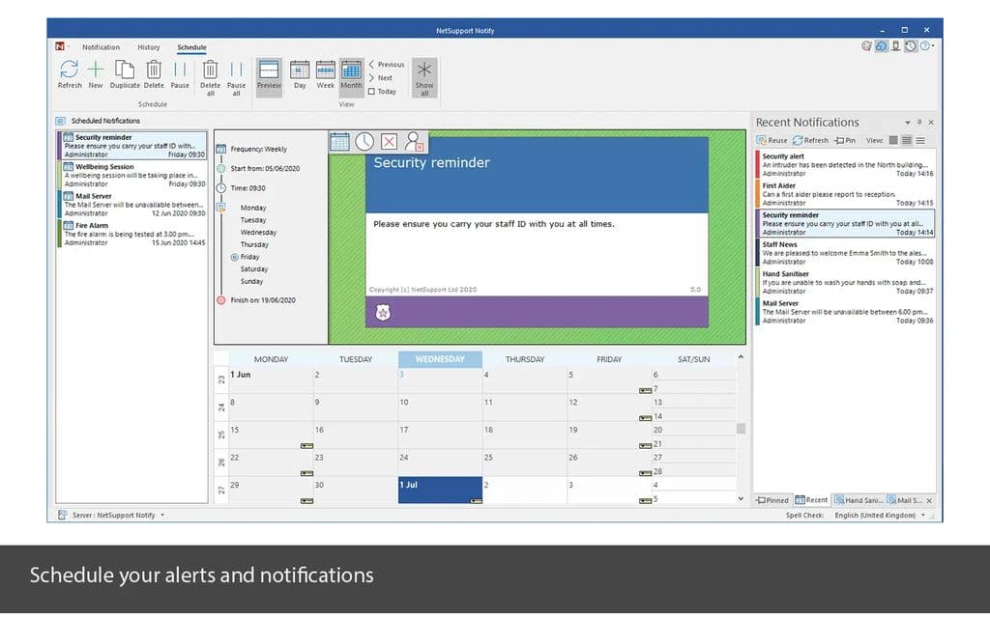
Task: Click the history clock icon top right
Action: [x=911, y=46]
